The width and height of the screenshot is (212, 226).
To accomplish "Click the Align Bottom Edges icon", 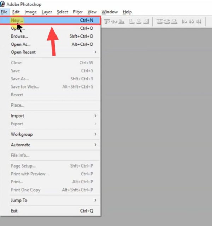I will click(122, 22).
